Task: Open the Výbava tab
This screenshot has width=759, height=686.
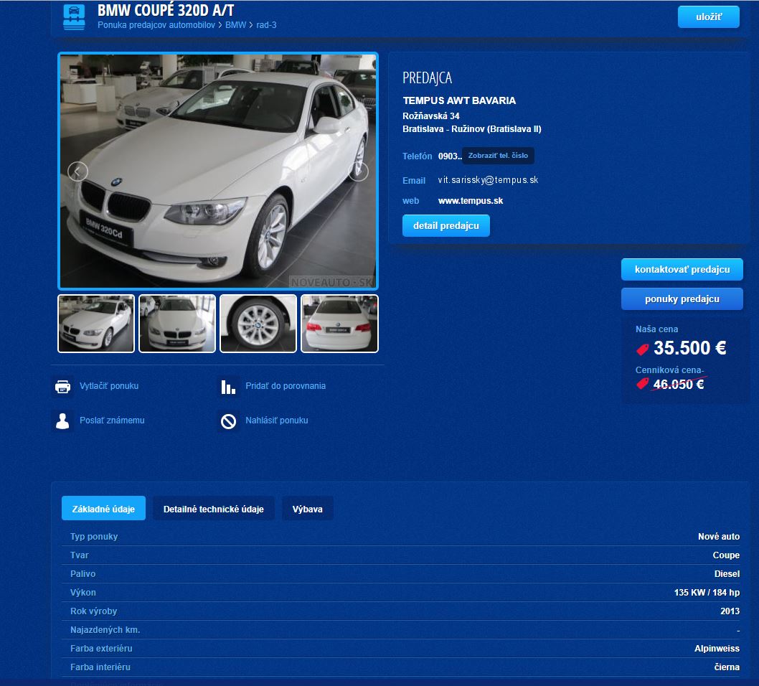Action: point(307,509)
